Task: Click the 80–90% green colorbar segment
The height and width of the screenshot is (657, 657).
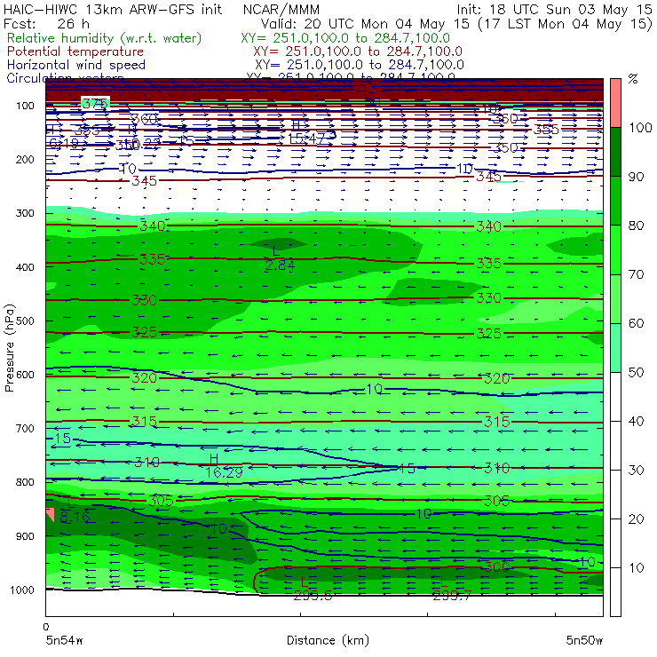Action: pos(615,201)
